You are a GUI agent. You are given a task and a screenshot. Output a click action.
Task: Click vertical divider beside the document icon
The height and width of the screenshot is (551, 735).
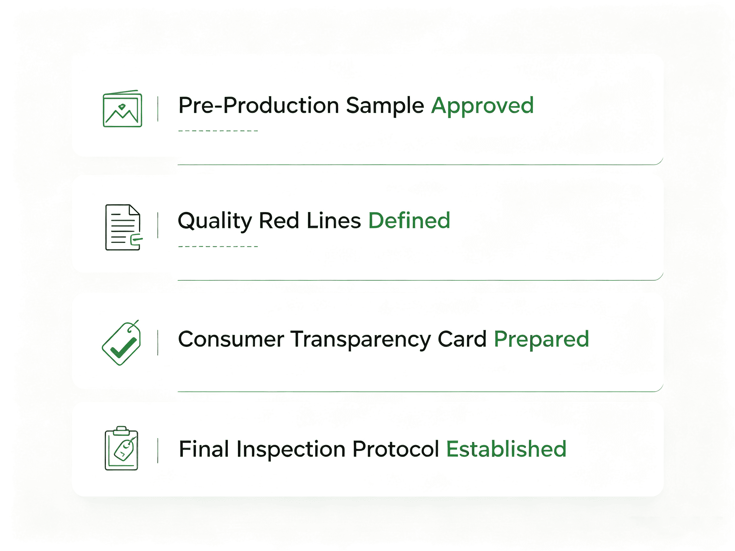tap(158, 225)
